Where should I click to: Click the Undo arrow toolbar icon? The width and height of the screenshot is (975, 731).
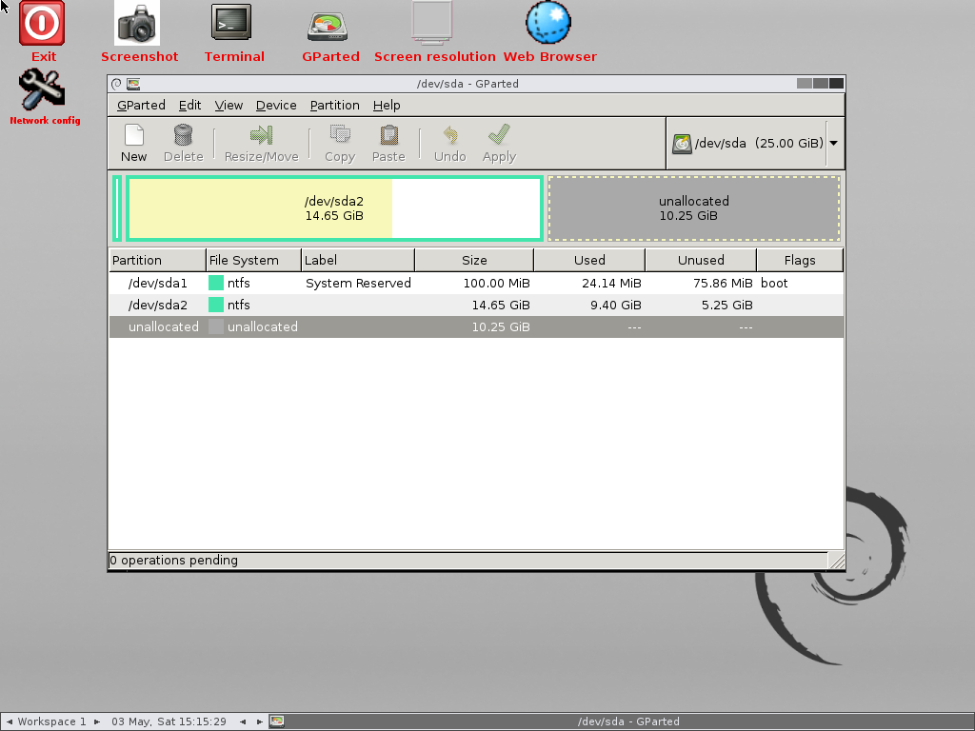coord(450,135)
